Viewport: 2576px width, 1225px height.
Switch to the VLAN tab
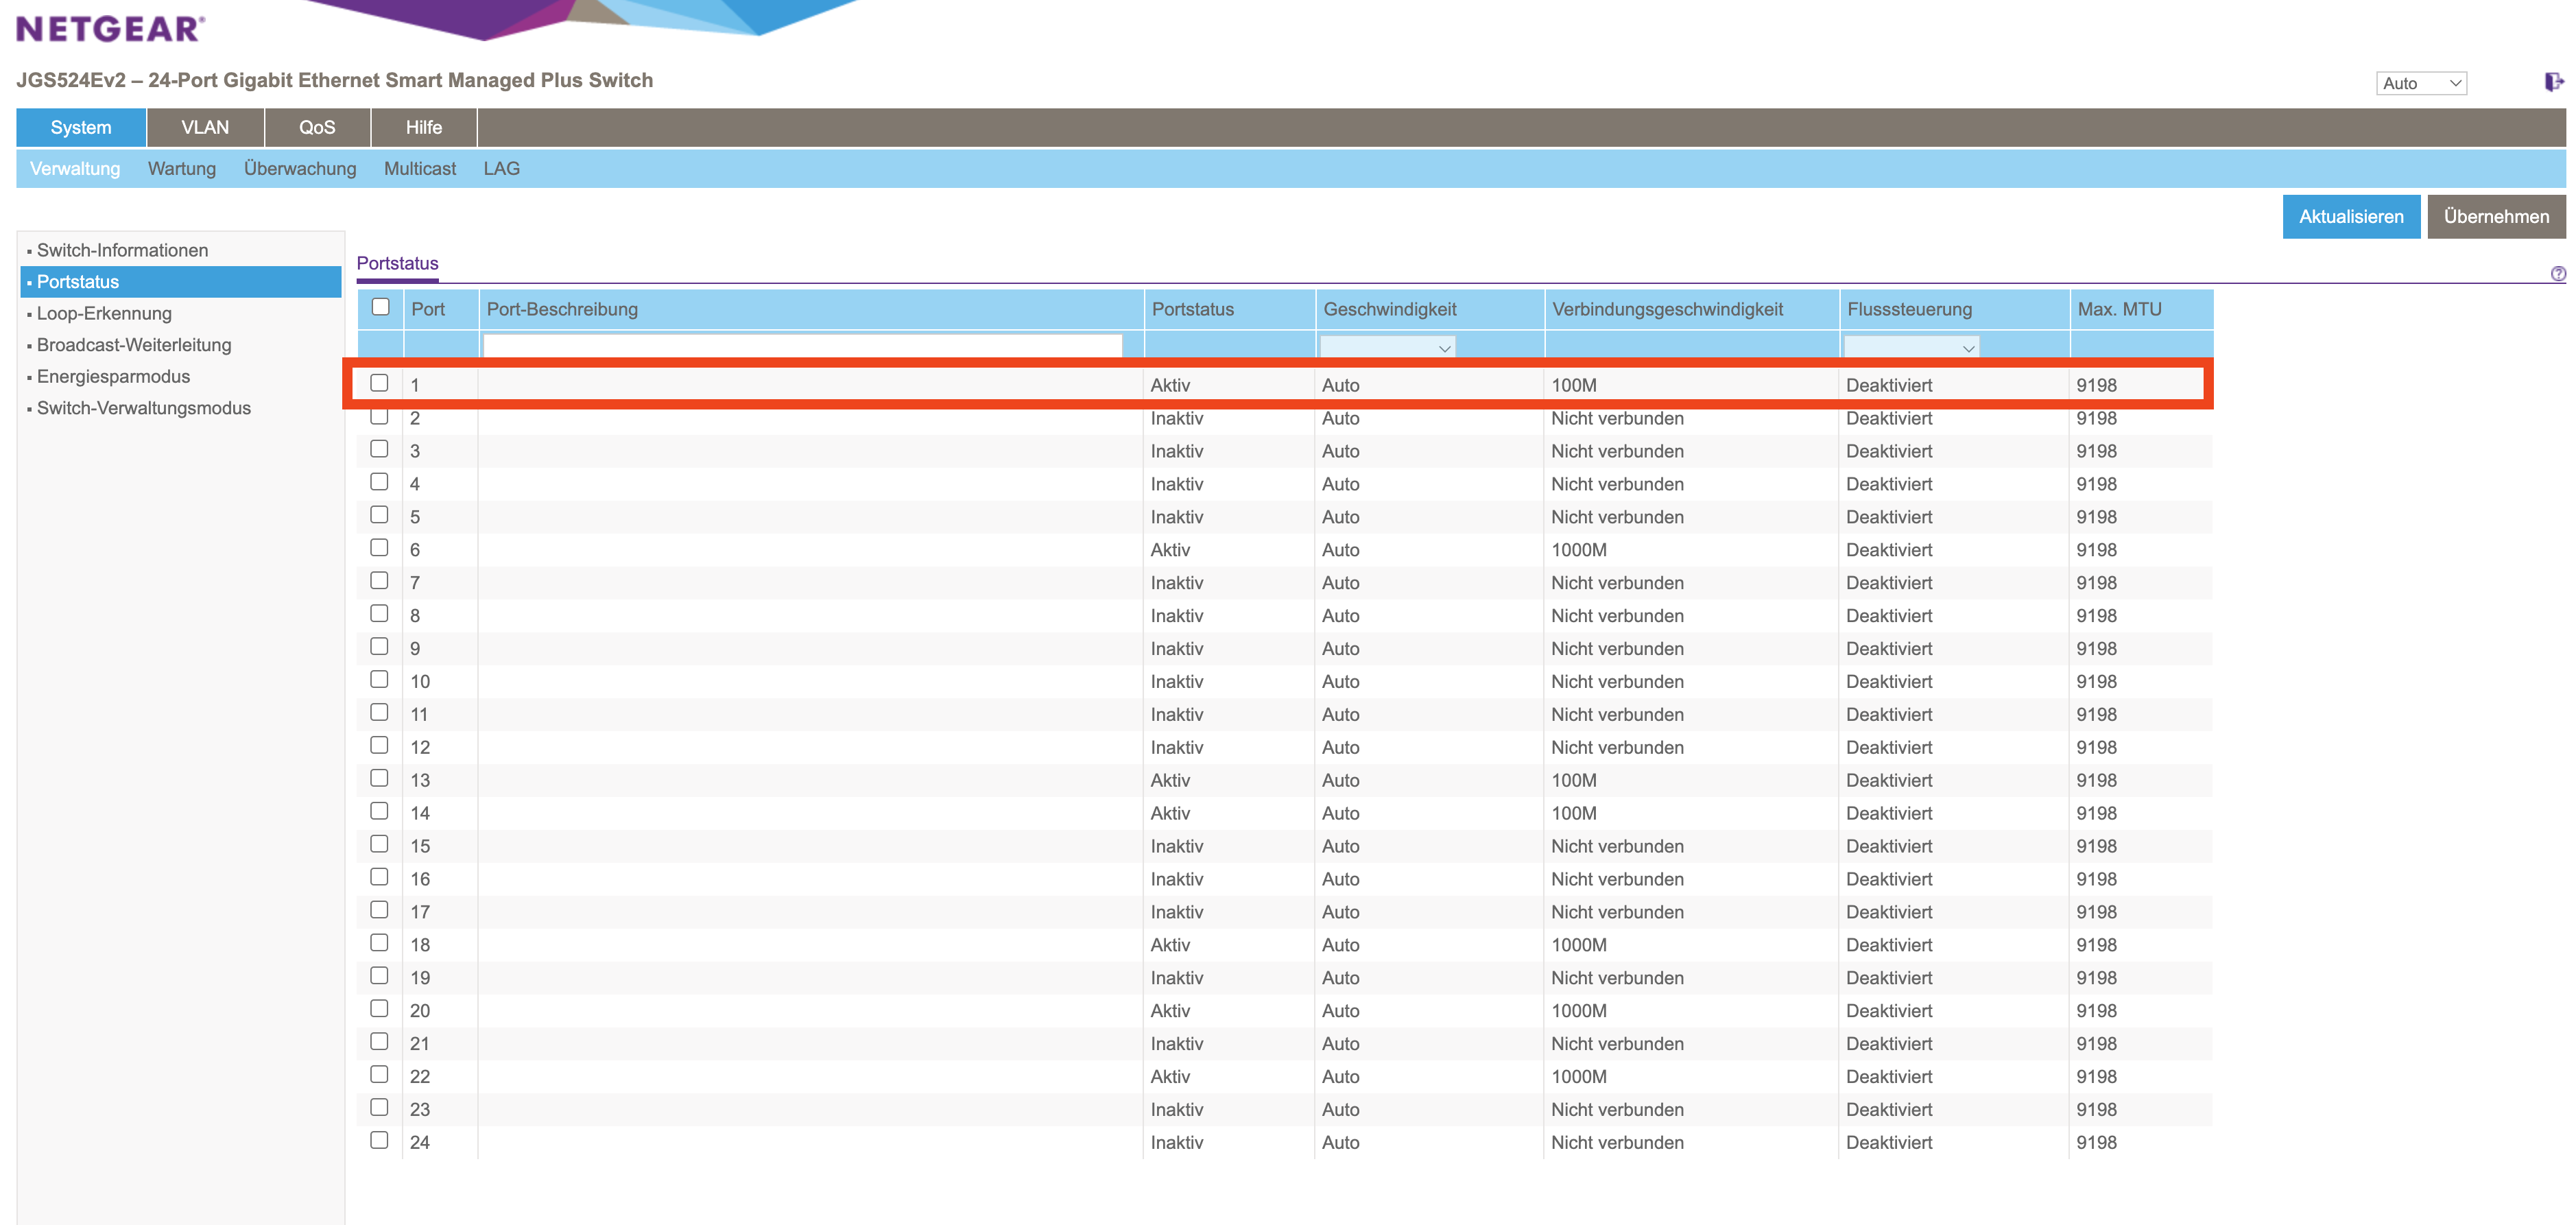click(x=205, y=127)
